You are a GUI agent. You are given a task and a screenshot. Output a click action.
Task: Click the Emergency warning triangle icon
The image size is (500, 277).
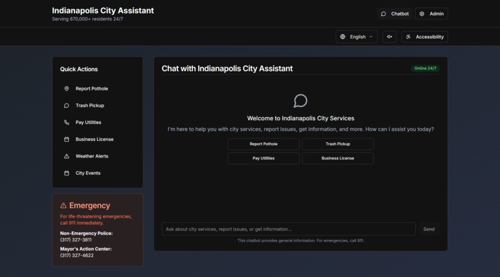click(x=63, y=205)
